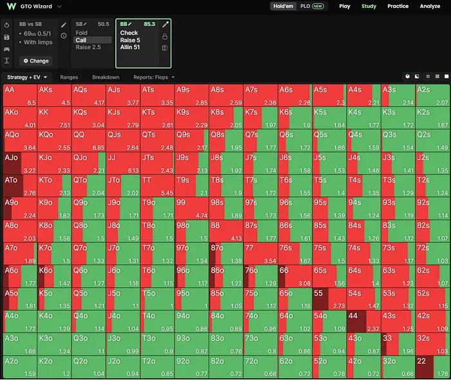This screenshot has width=451, height=380.
Task: Select the AA hand cell
Action: (x=20, y=95)
